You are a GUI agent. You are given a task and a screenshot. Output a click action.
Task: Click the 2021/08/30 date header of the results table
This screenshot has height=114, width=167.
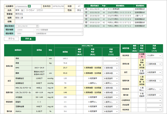(x=87, y=46)
